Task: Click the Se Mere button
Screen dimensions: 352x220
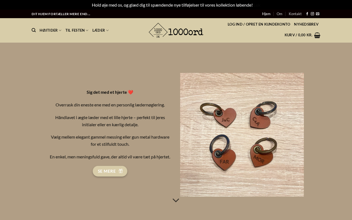Action: tap(110, 171)
